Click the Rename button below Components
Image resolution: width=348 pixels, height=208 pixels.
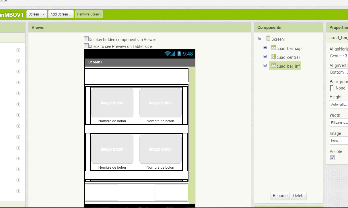tap(280, 196)
